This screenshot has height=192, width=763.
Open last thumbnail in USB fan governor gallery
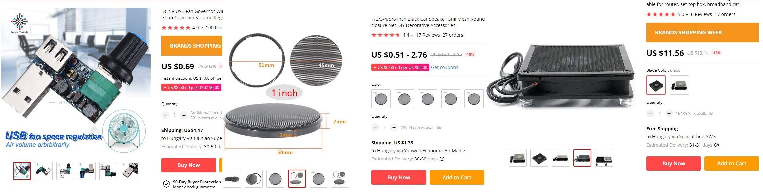click(x=130, y=171)
